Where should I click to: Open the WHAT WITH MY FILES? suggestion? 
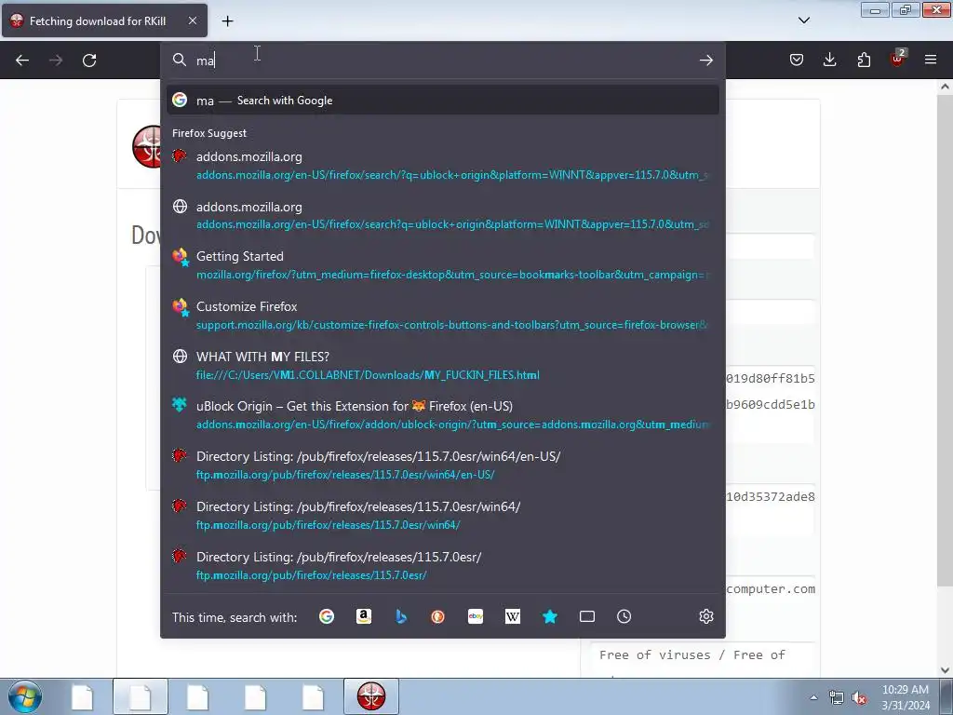442,365
